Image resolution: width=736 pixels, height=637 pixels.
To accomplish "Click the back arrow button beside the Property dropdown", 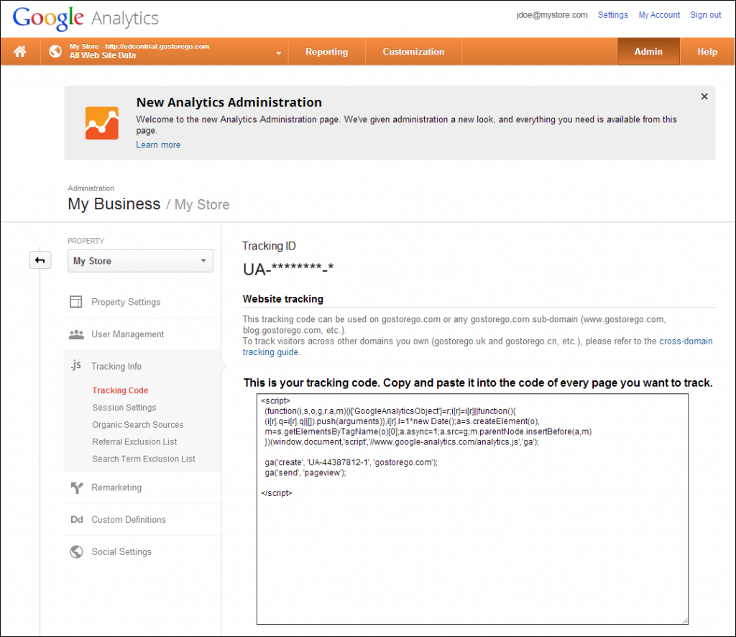I will (x=40, y=260).
